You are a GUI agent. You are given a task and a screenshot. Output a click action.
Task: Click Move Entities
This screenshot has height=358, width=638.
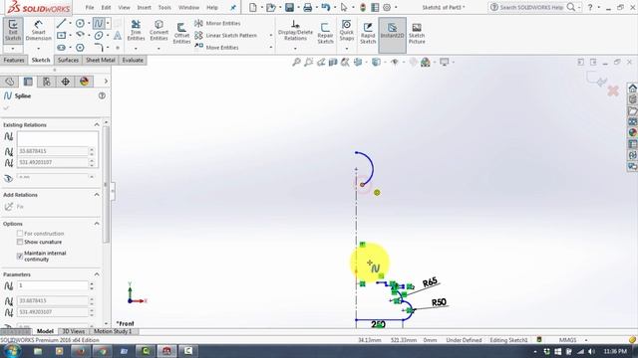click(217, 47)
